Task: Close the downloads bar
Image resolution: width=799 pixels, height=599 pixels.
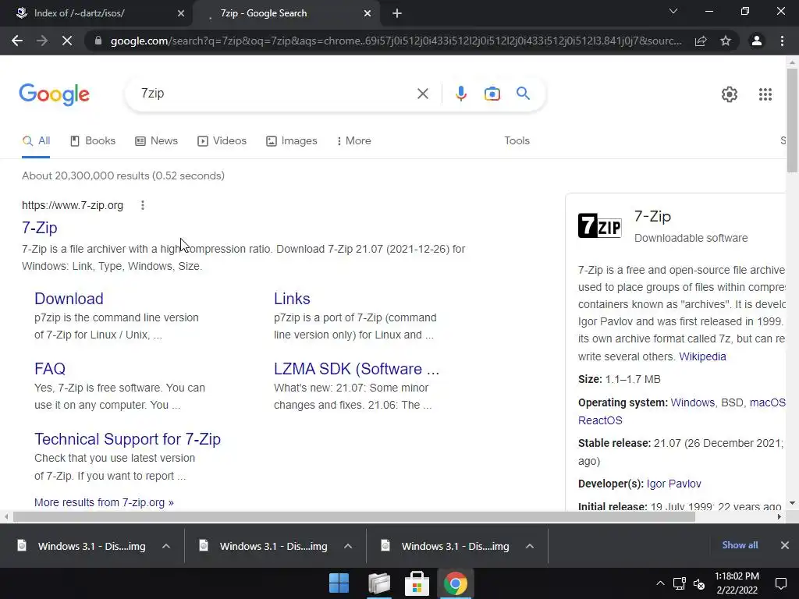Action: [785, 545]
